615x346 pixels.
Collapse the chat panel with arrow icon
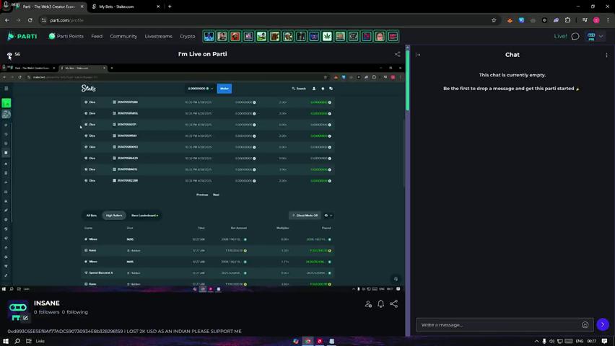(418, 55)
